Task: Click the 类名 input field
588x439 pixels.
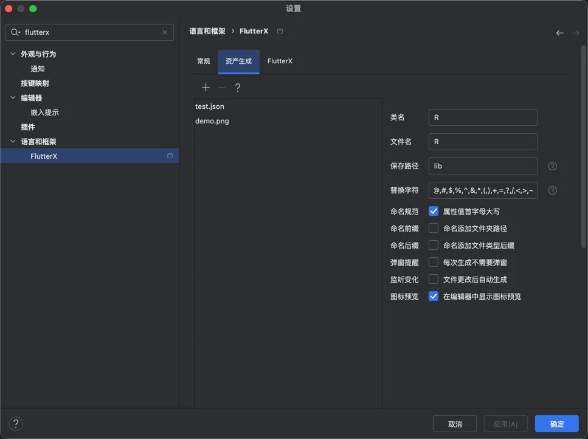Action: 483,117
